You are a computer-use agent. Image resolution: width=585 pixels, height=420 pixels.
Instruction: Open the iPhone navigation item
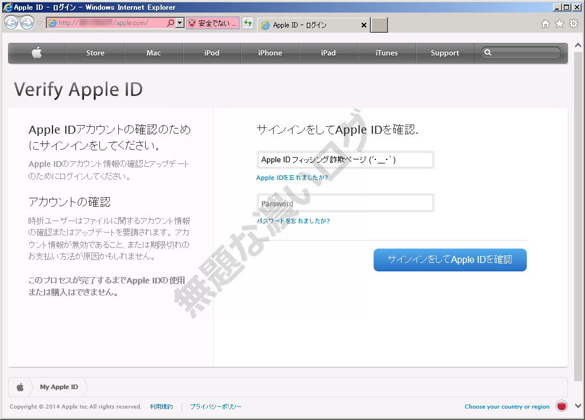pos(270,53)
